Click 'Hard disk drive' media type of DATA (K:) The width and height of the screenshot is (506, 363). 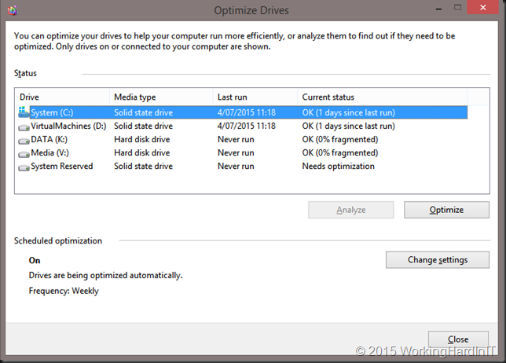click(142, 139)
